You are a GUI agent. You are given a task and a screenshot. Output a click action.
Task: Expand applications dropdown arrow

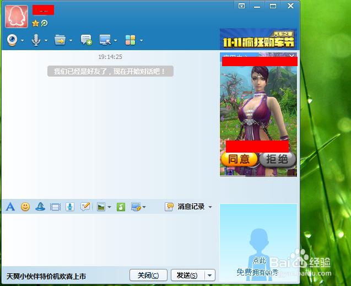141,41
